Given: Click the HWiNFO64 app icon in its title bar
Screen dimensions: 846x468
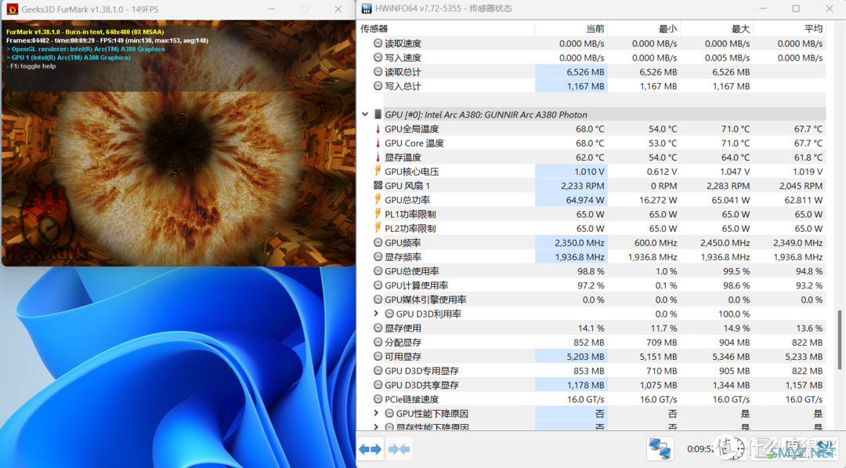Looking at the screenshot, I should click(x=367, y=9).
